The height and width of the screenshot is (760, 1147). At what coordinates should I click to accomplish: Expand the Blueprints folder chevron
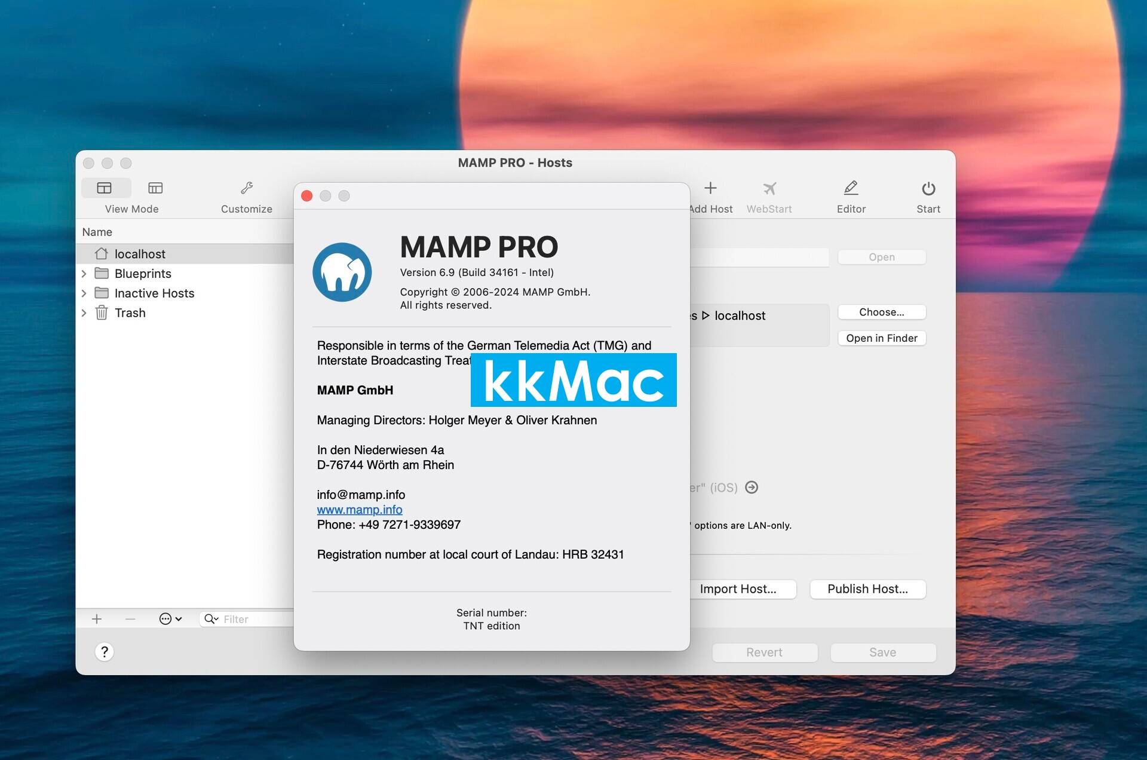click(84, 274)
